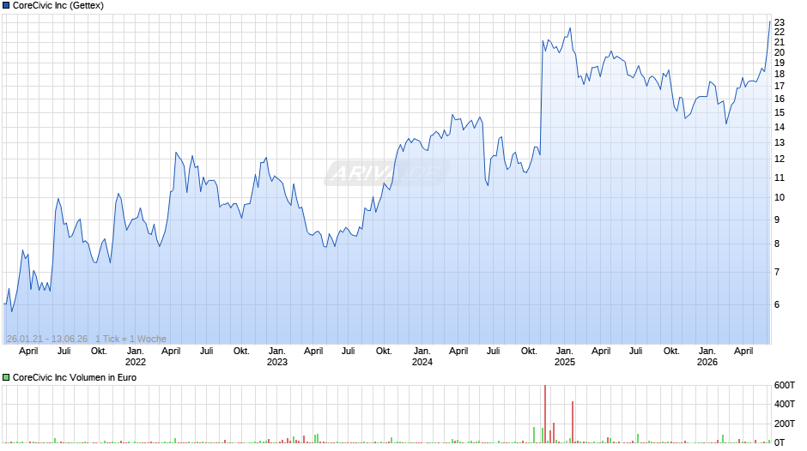Click the volume axis label 600T

(785, 385)
